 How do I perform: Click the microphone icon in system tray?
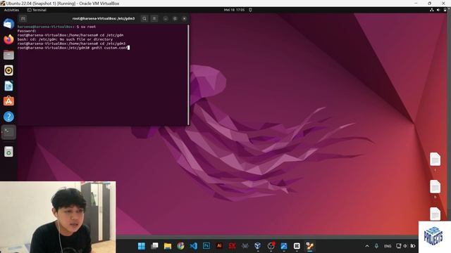pyautogui.click(x=376, y=246)
